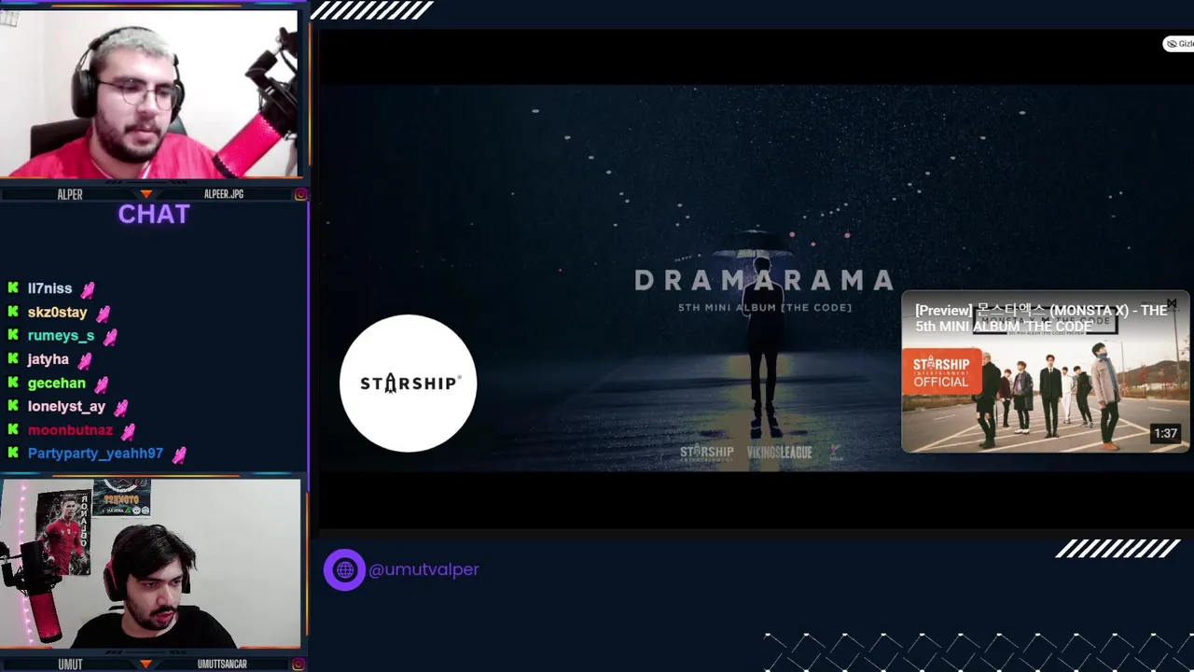This screenshot has width=1194, height=672.
Task: Click the ALPER name label
Action: pos(70,194)
